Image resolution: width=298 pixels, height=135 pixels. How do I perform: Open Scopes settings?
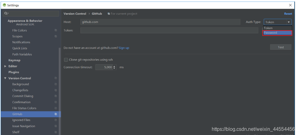tap(17, 36)
